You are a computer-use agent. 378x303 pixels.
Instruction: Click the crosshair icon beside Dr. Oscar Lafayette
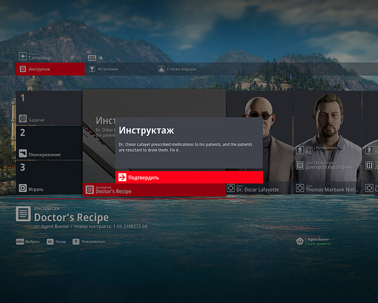click(x=230, y=188)
